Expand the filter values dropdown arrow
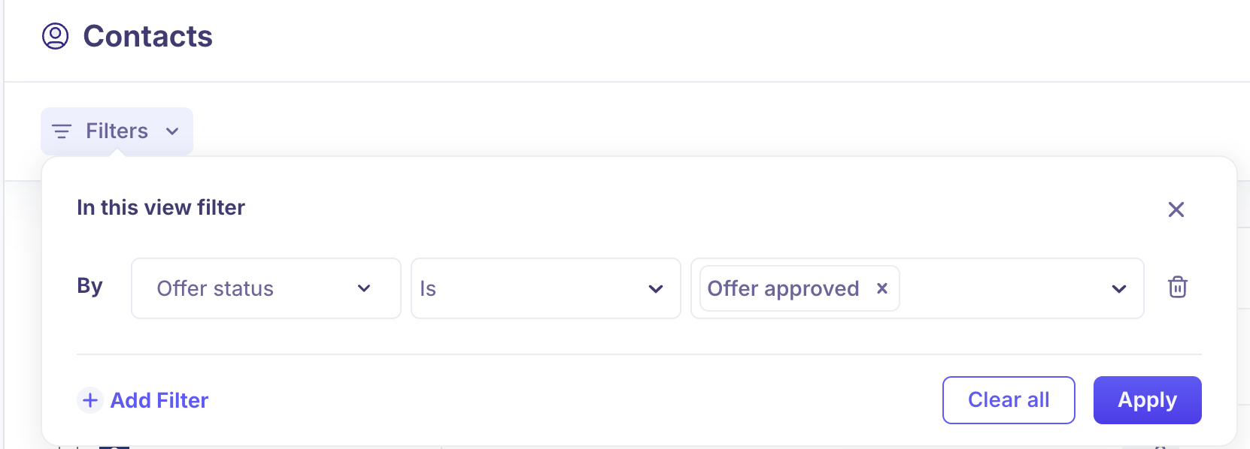 click(1119, 288)
